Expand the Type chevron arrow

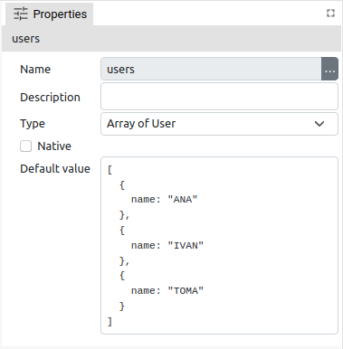click(319, 124)
